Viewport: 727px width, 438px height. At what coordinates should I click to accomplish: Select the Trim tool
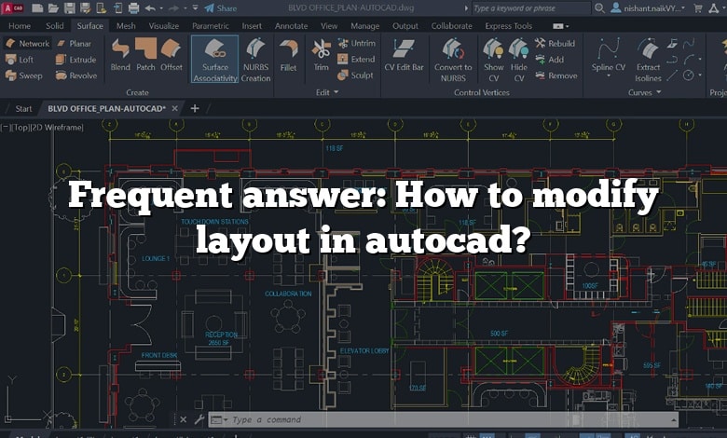click(321, 56)
